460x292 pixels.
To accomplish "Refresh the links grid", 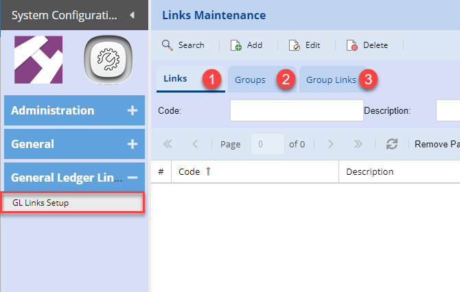I will 392,145.
